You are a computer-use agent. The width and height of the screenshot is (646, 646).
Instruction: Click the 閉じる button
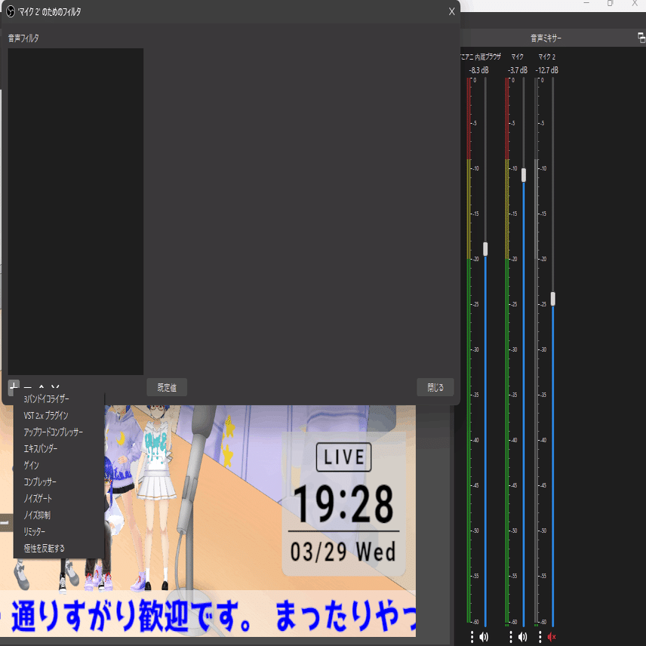pyautogui.click(x=435, y=386)
